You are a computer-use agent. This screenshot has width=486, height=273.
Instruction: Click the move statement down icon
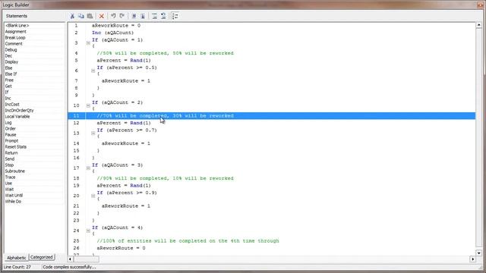click(x=143, y=16)
